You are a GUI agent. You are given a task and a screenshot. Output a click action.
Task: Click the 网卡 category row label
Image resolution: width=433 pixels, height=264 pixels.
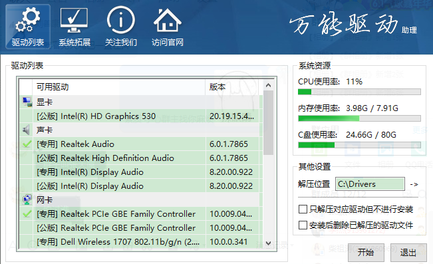pyautogui.click(x=45, y=199)
